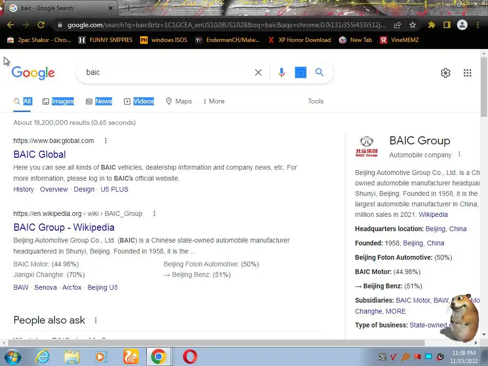The width and height of the screenshot is (488, 366).
Task: Switch to the News results tab
Action: tap(99, 101)
